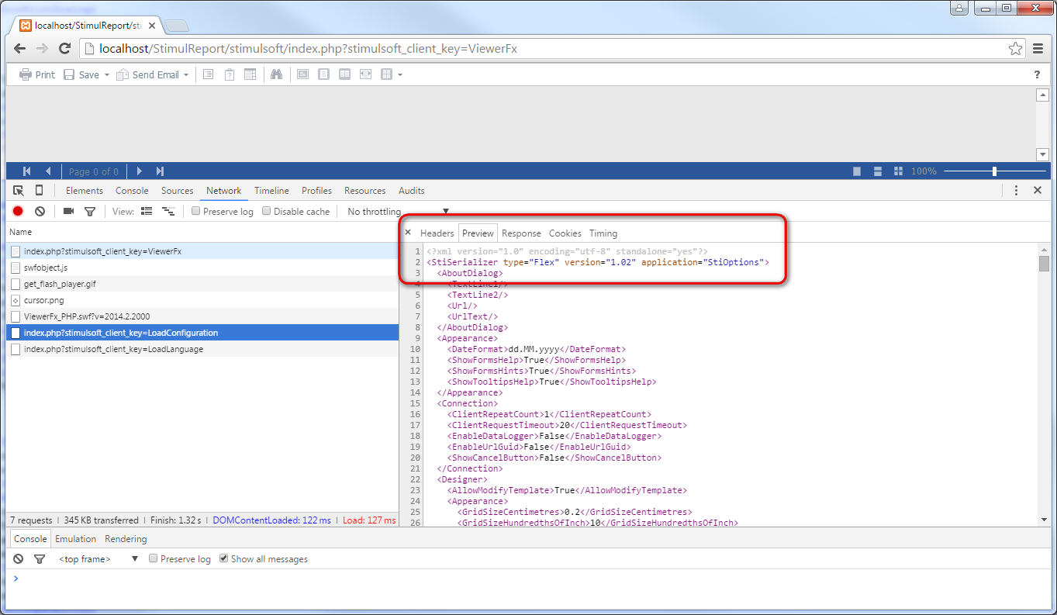Image resolution: width=1057 pixels, height=615 pixels.
Task: Select the get_flash_player.gif request
Action: click(202, 284)
